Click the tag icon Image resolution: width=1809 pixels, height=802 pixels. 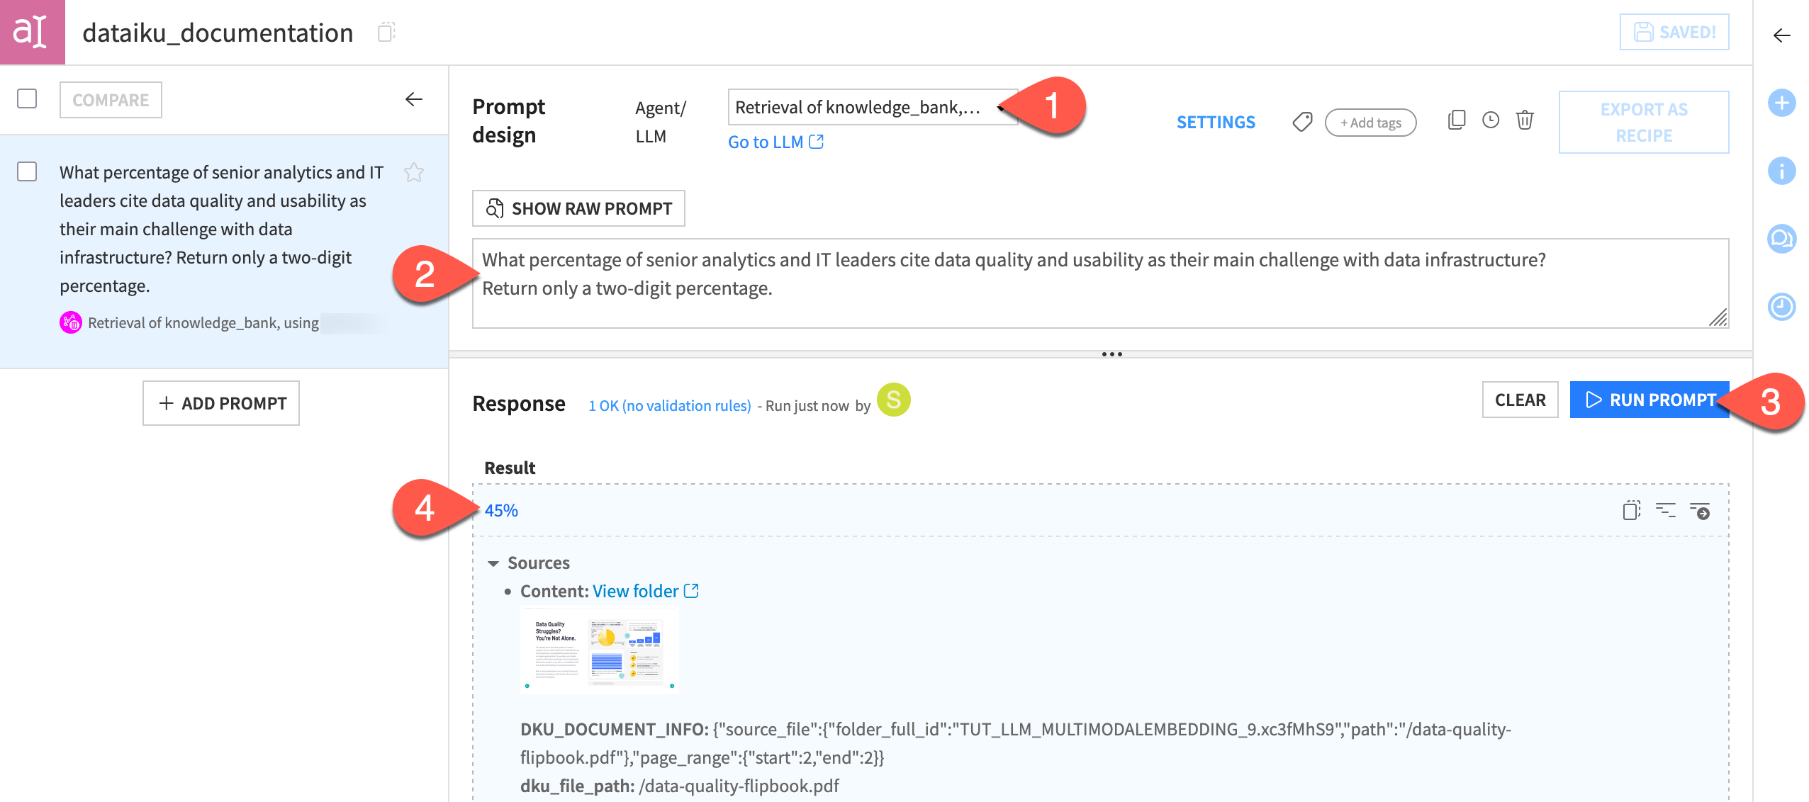click(x=1302, y=122)
